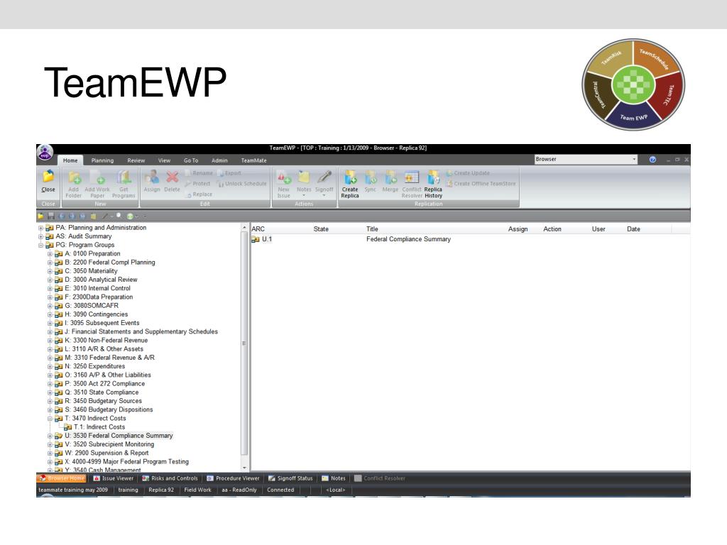Open the Signoff dropdown arrow in ribbon

[x=324, y=196]
